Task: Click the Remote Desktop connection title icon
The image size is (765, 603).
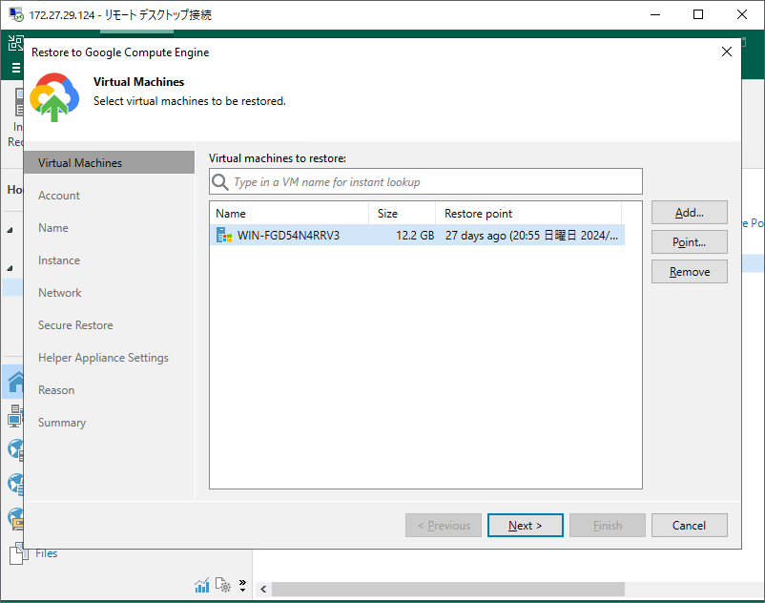Action: (15, 14)
